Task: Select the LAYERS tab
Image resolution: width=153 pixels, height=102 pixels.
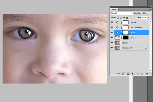Action: click(x=114, y=9)
